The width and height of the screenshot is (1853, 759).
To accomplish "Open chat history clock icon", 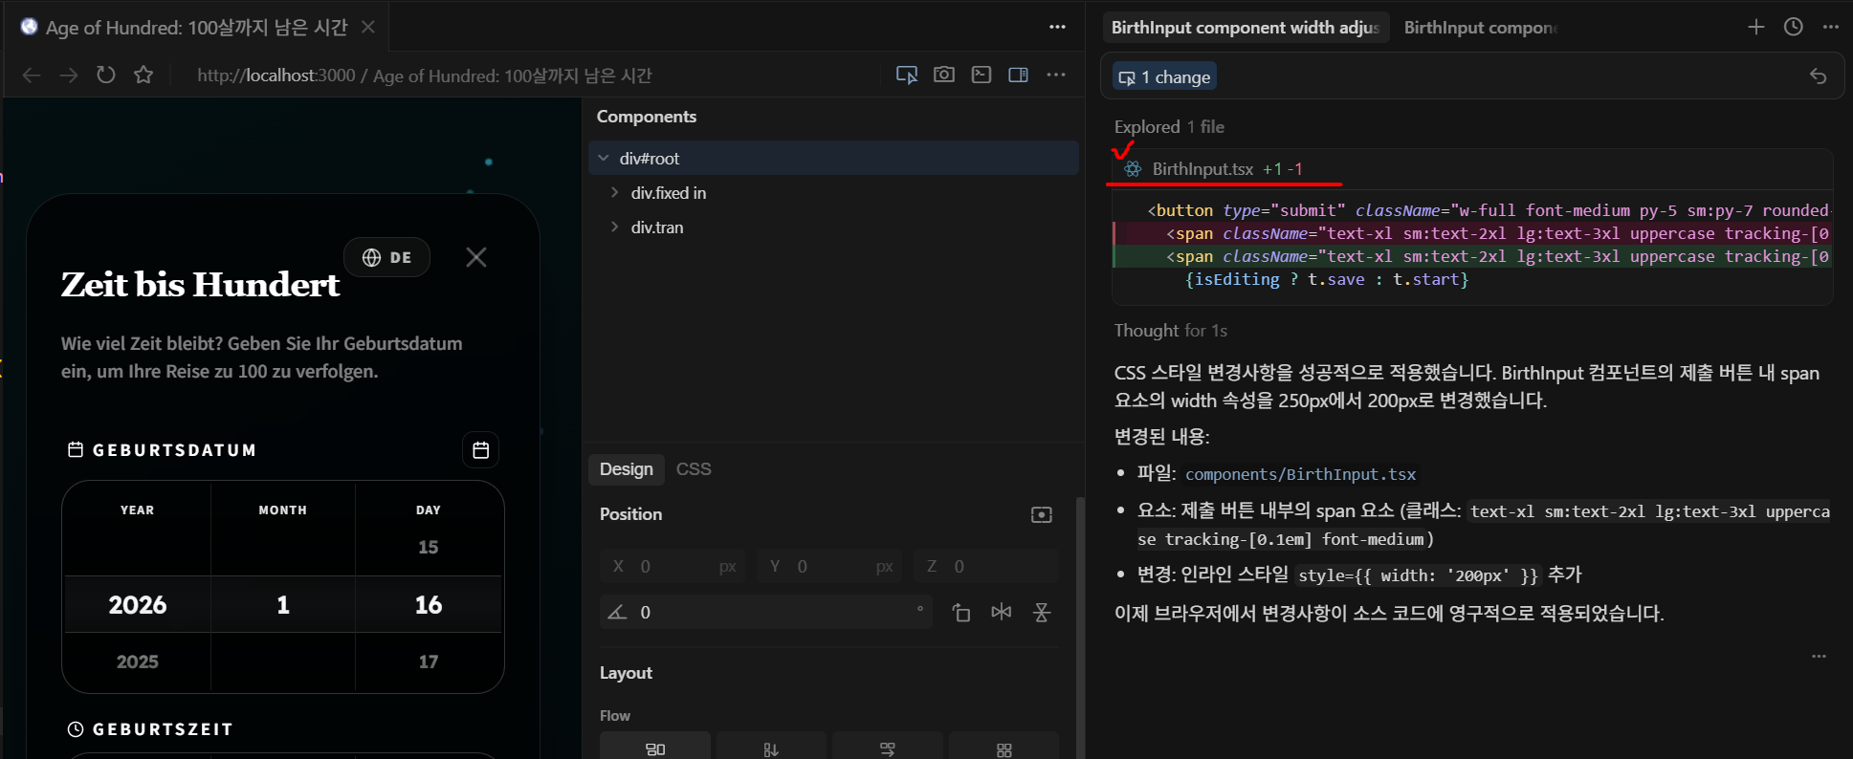I will 1794,27.
